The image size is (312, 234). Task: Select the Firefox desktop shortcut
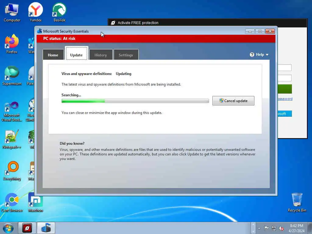pyautogui.click(x=12, y=44)
